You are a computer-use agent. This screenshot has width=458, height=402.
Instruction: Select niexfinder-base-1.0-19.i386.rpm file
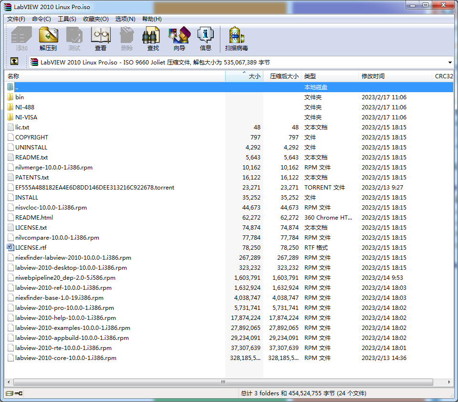[59, 297]
